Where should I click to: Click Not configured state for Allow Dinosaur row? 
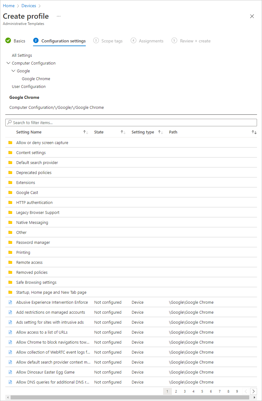[x=108, y=372]
